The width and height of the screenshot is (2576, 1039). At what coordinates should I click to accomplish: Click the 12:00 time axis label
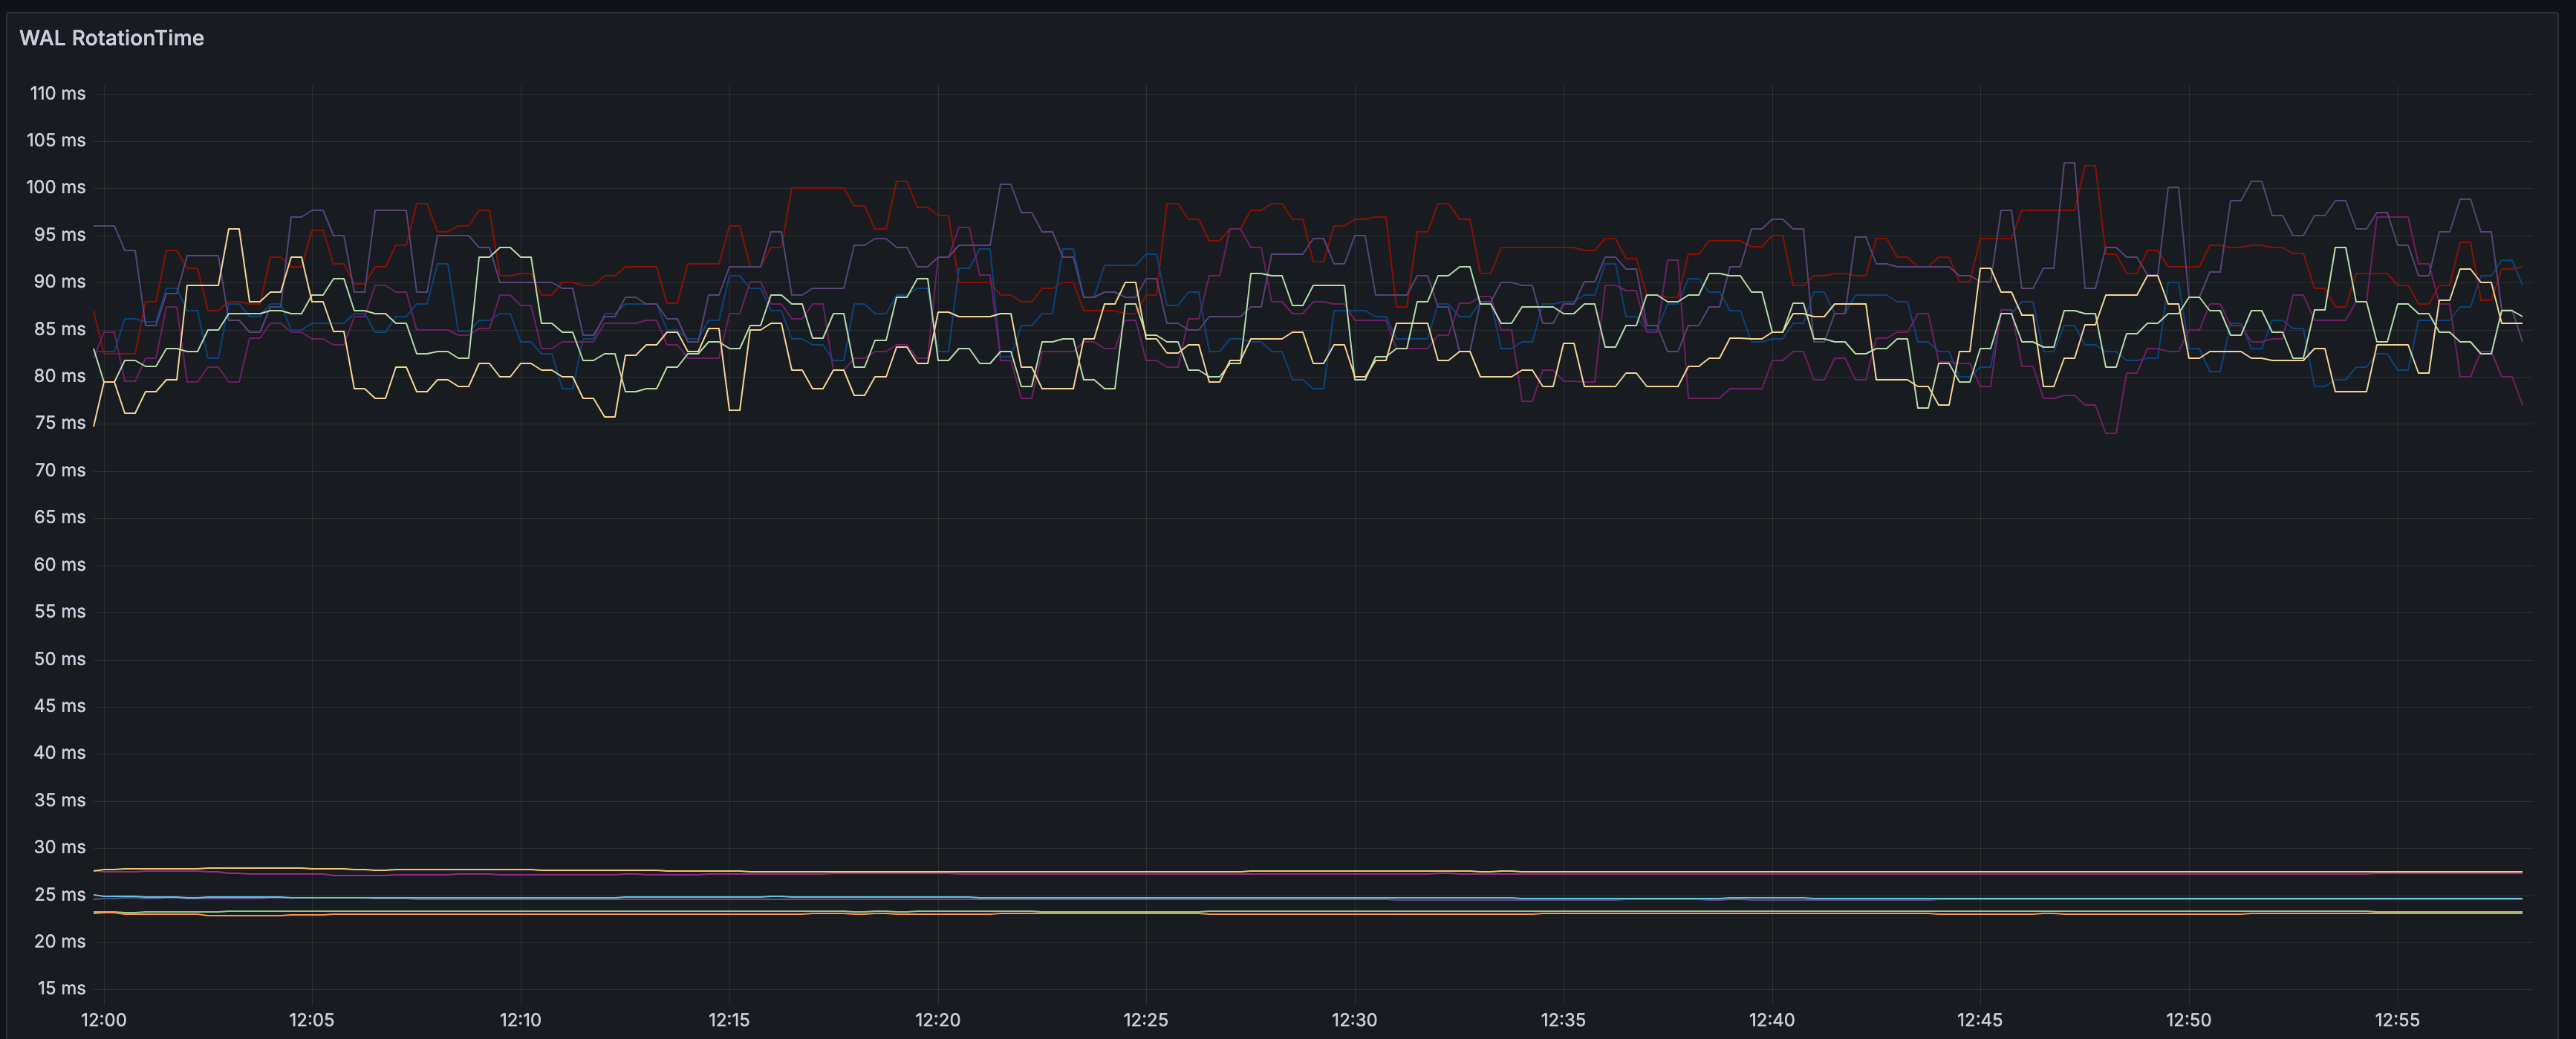click(x=103, y=1020)
